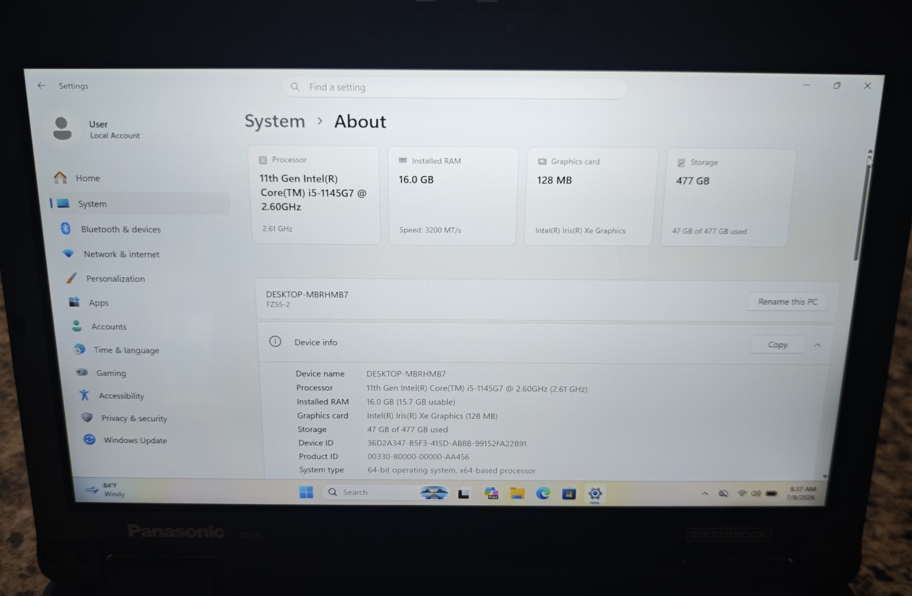Copy the device info with Copy button
This screenshot has width=912, height=596.
pos(777,344)
